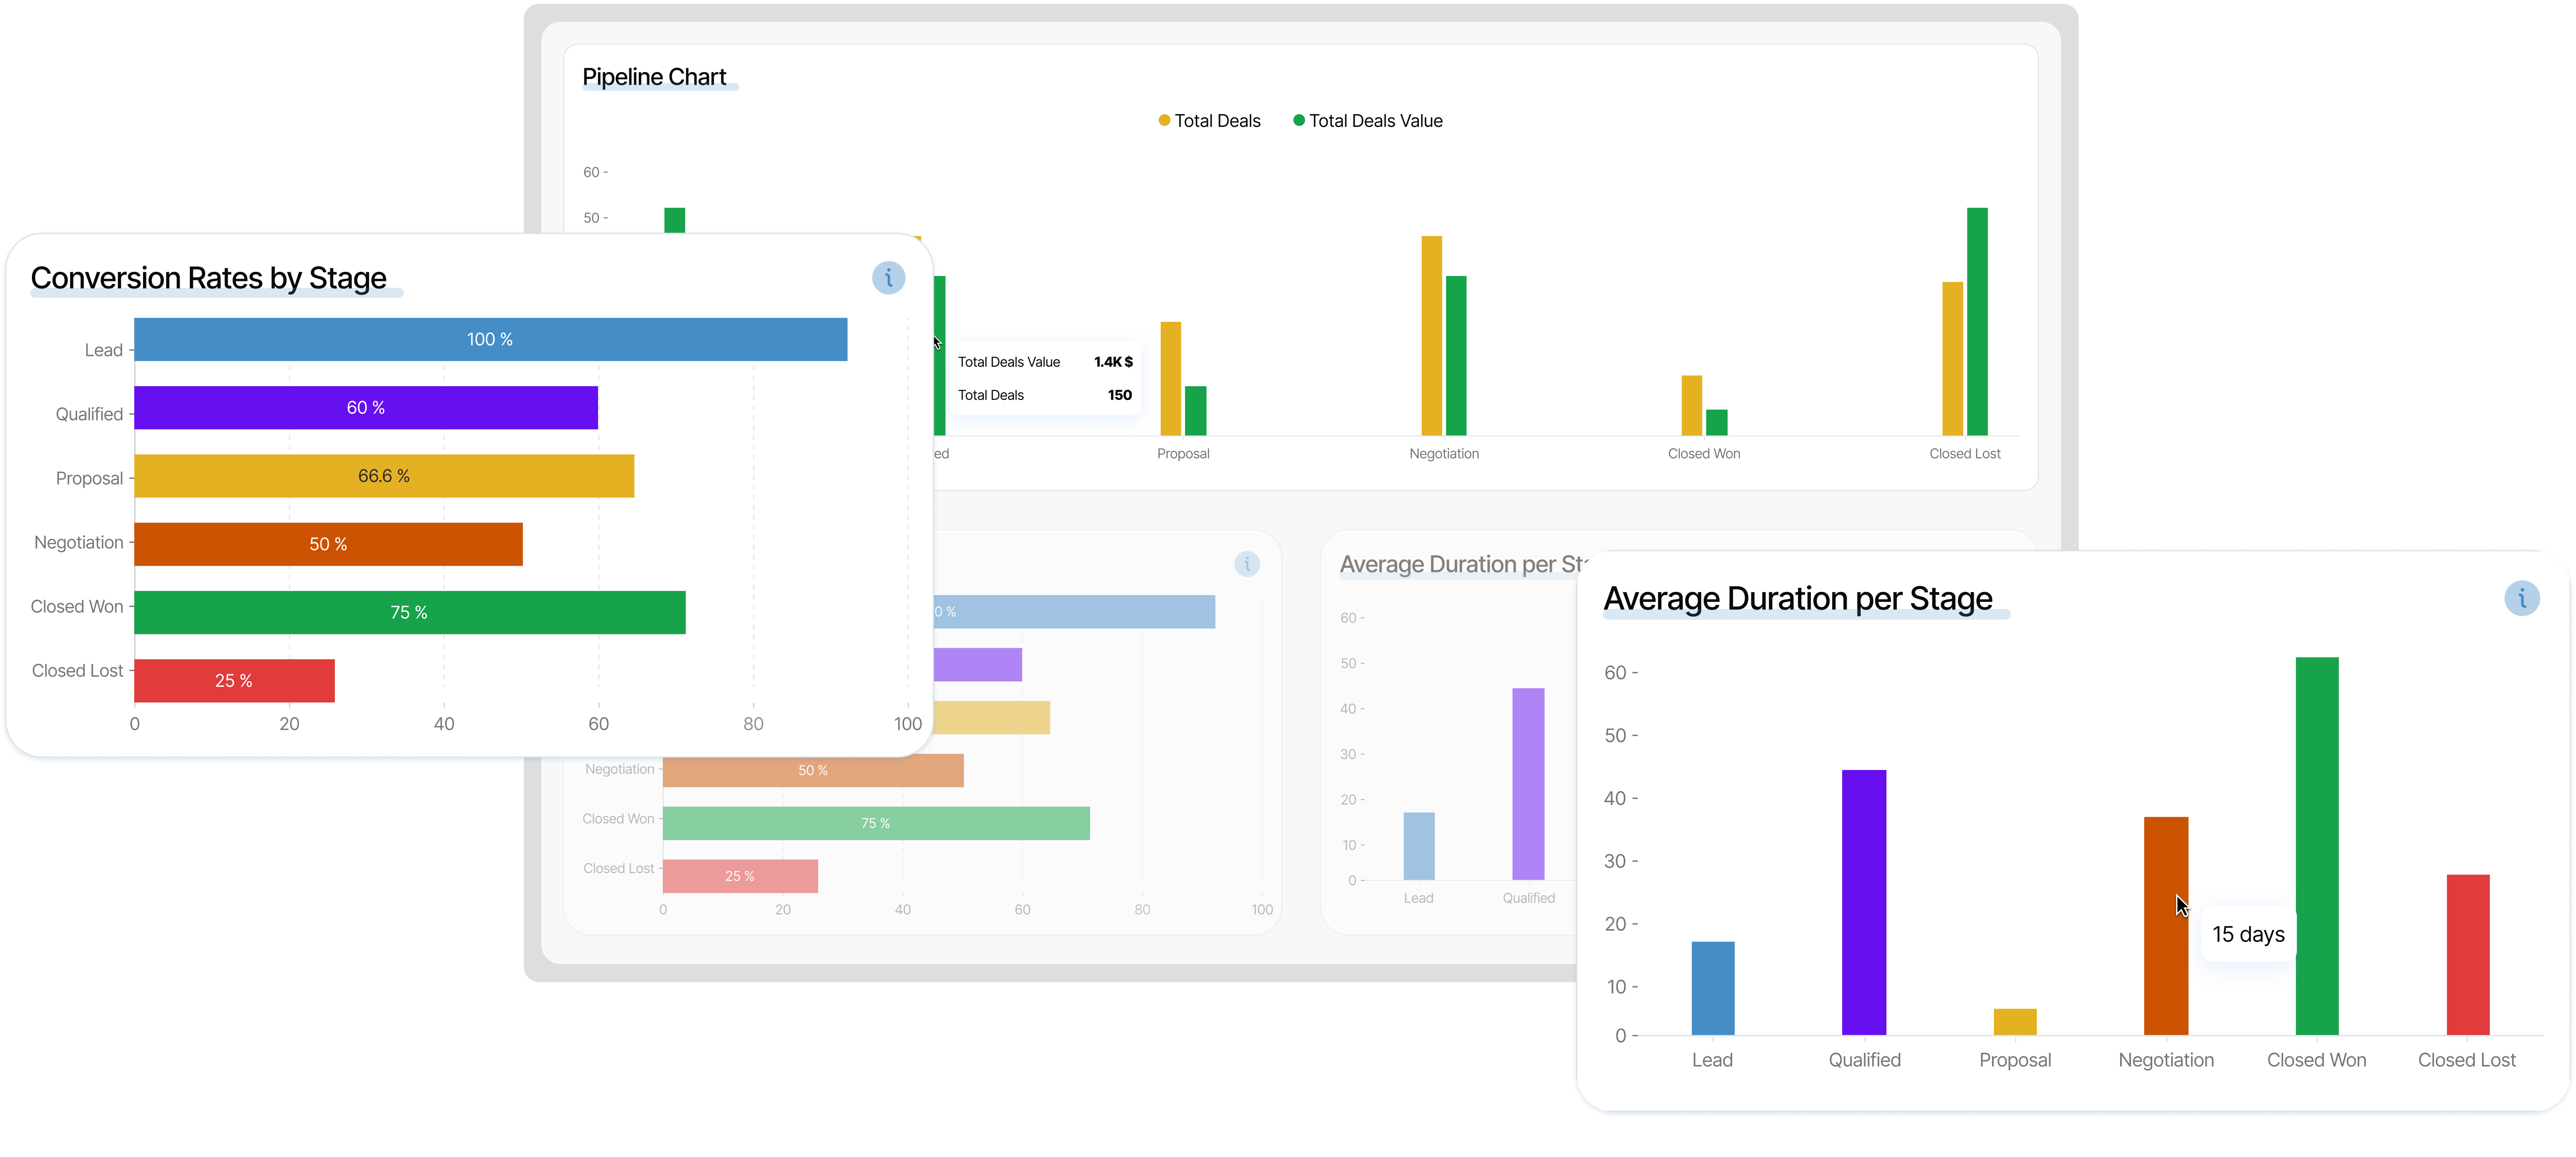Click Closed Lost yellow bar in Pipeline Chart

click(x=1952, y=359)
